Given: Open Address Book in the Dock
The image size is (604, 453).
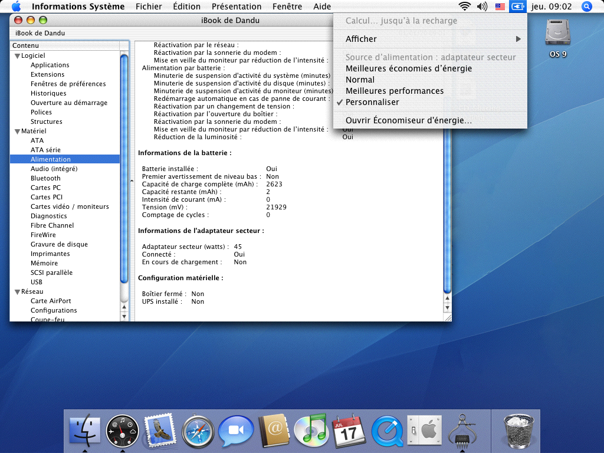Looking at the screenshot, I should [274, 430].
